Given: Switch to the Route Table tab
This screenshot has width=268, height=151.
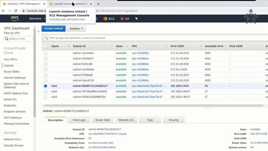Looking at the screenshot, I should (103, 120).
